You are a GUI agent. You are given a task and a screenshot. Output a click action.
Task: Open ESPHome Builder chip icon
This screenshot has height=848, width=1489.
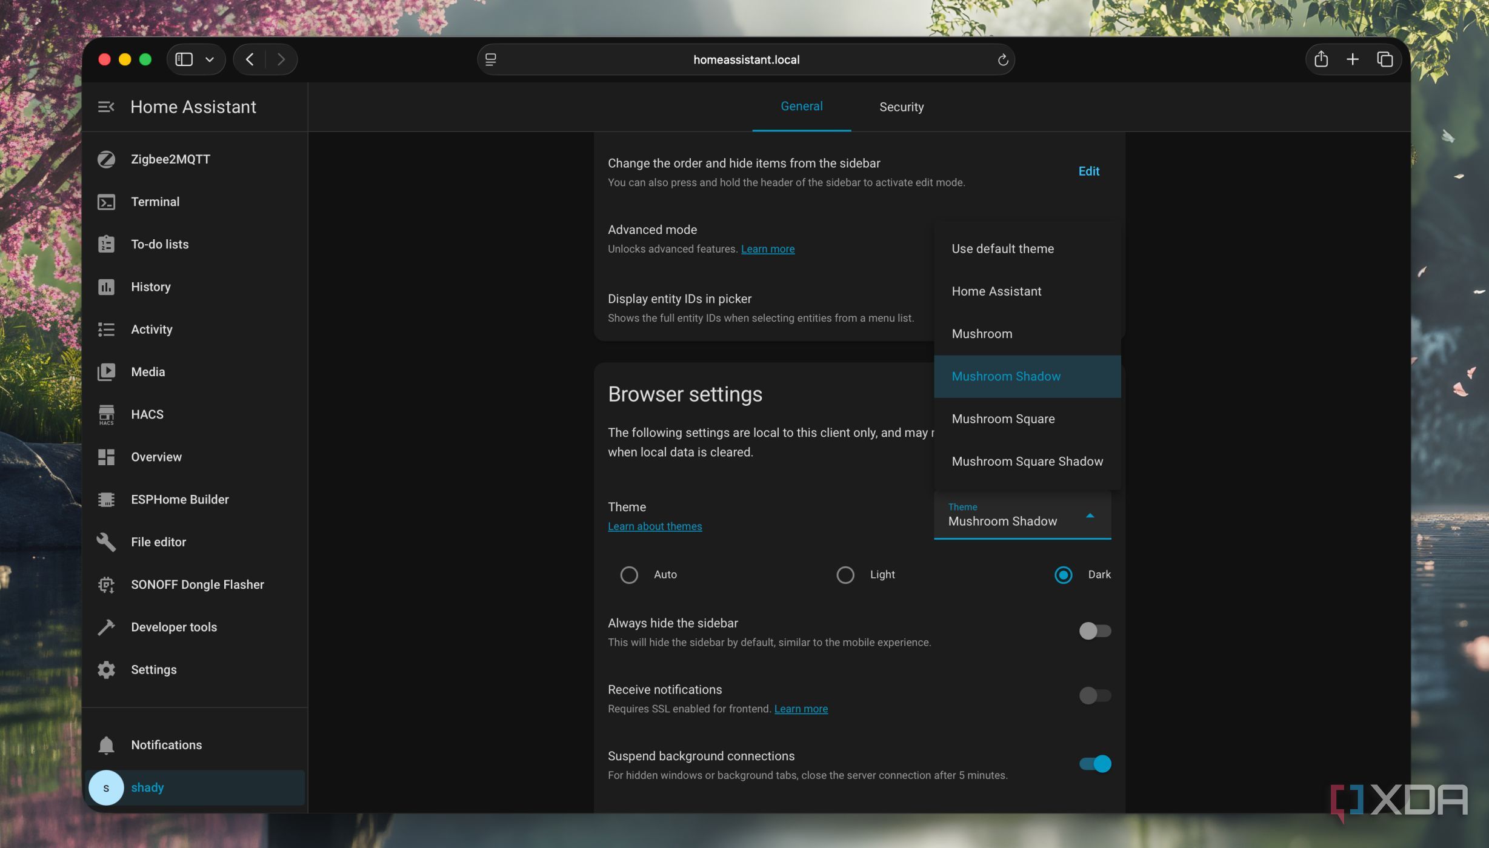(x=106, y=500)
